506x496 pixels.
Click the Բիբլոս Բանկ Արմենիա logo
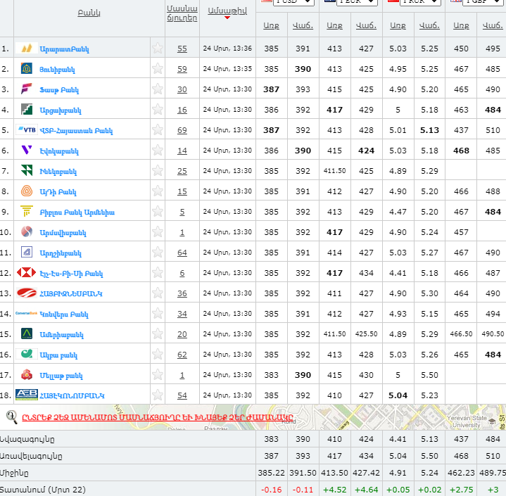pos(27,211)
